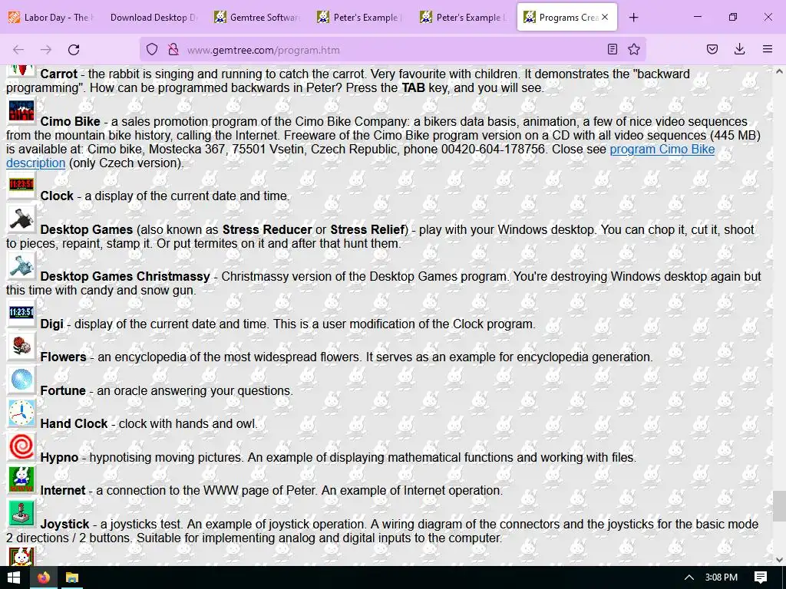This screenshot has height=589, width=786.
Task: Click scrollbar down arrow
Action: (x=779, y=559)
